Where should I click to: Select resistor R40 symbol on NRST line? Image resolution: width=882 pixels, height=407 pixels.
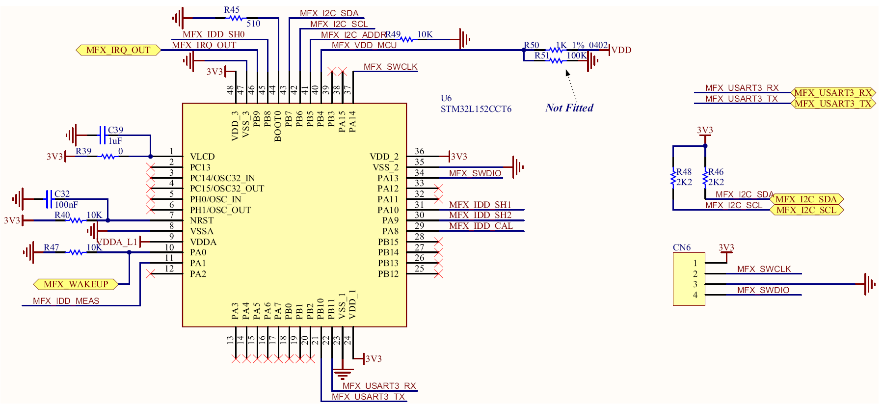coord(76,220)
